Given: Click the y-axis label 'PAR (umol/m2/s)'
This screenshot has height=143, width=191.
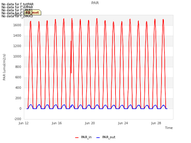Looking at the screenshot, I should pyautogui.click(x=4, y=67).
